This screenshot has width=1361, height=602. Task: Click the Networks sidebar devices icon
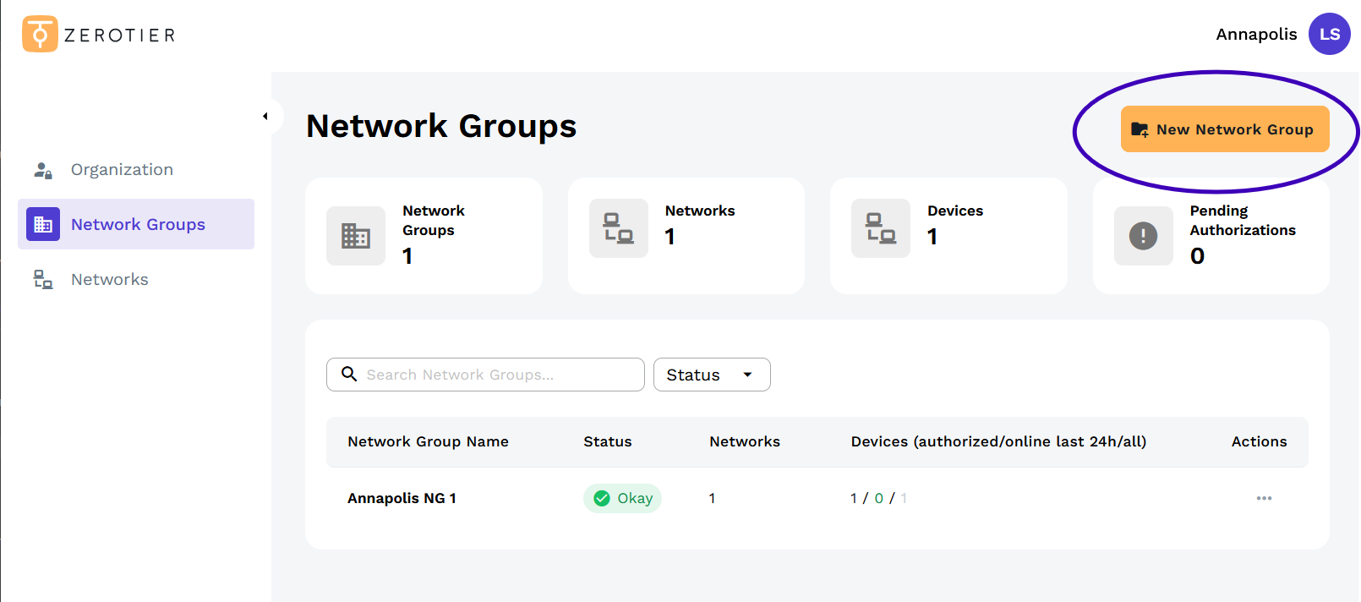pyautogui.click(x=43, y=279)
